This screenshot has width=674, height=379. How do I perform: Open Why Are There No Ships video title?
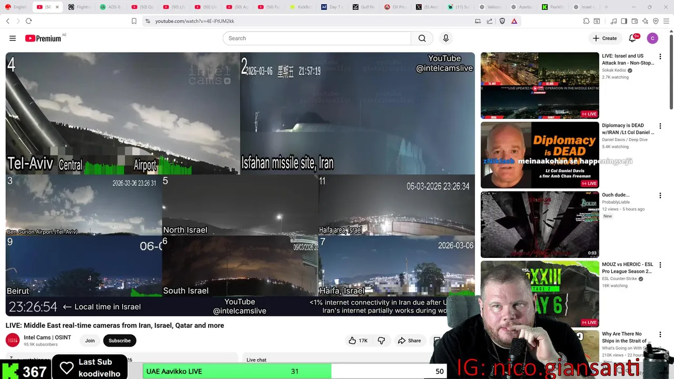(628, 337)
